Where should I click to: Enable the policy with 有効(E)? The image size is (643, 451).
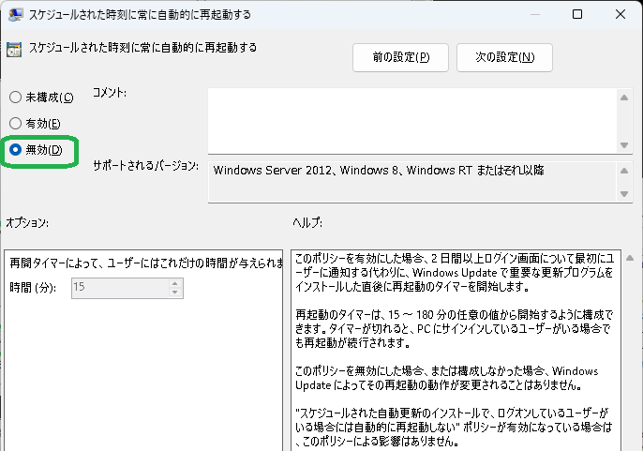coord(15,124)
